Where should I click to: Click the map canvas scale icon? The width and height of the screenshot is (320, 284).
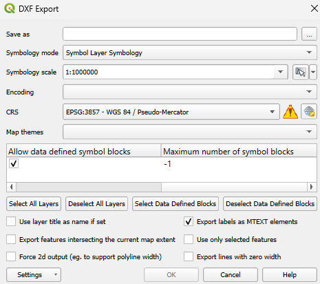300,72
